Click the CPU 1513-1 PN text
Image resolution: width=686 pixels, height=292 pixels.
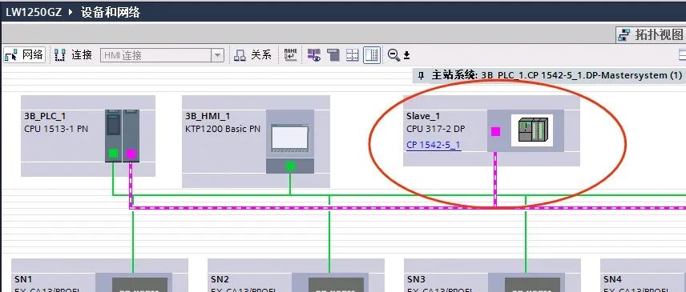[56, 129]
